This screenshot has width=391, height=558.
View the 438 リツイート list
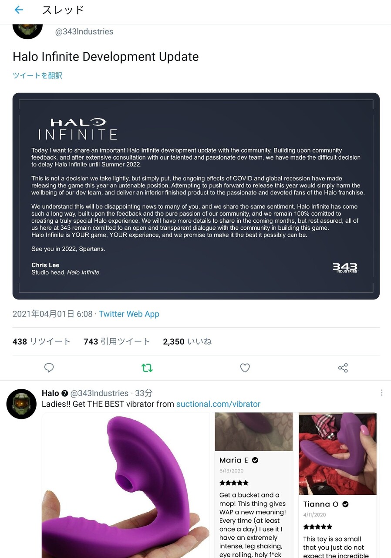pos(41,342)
